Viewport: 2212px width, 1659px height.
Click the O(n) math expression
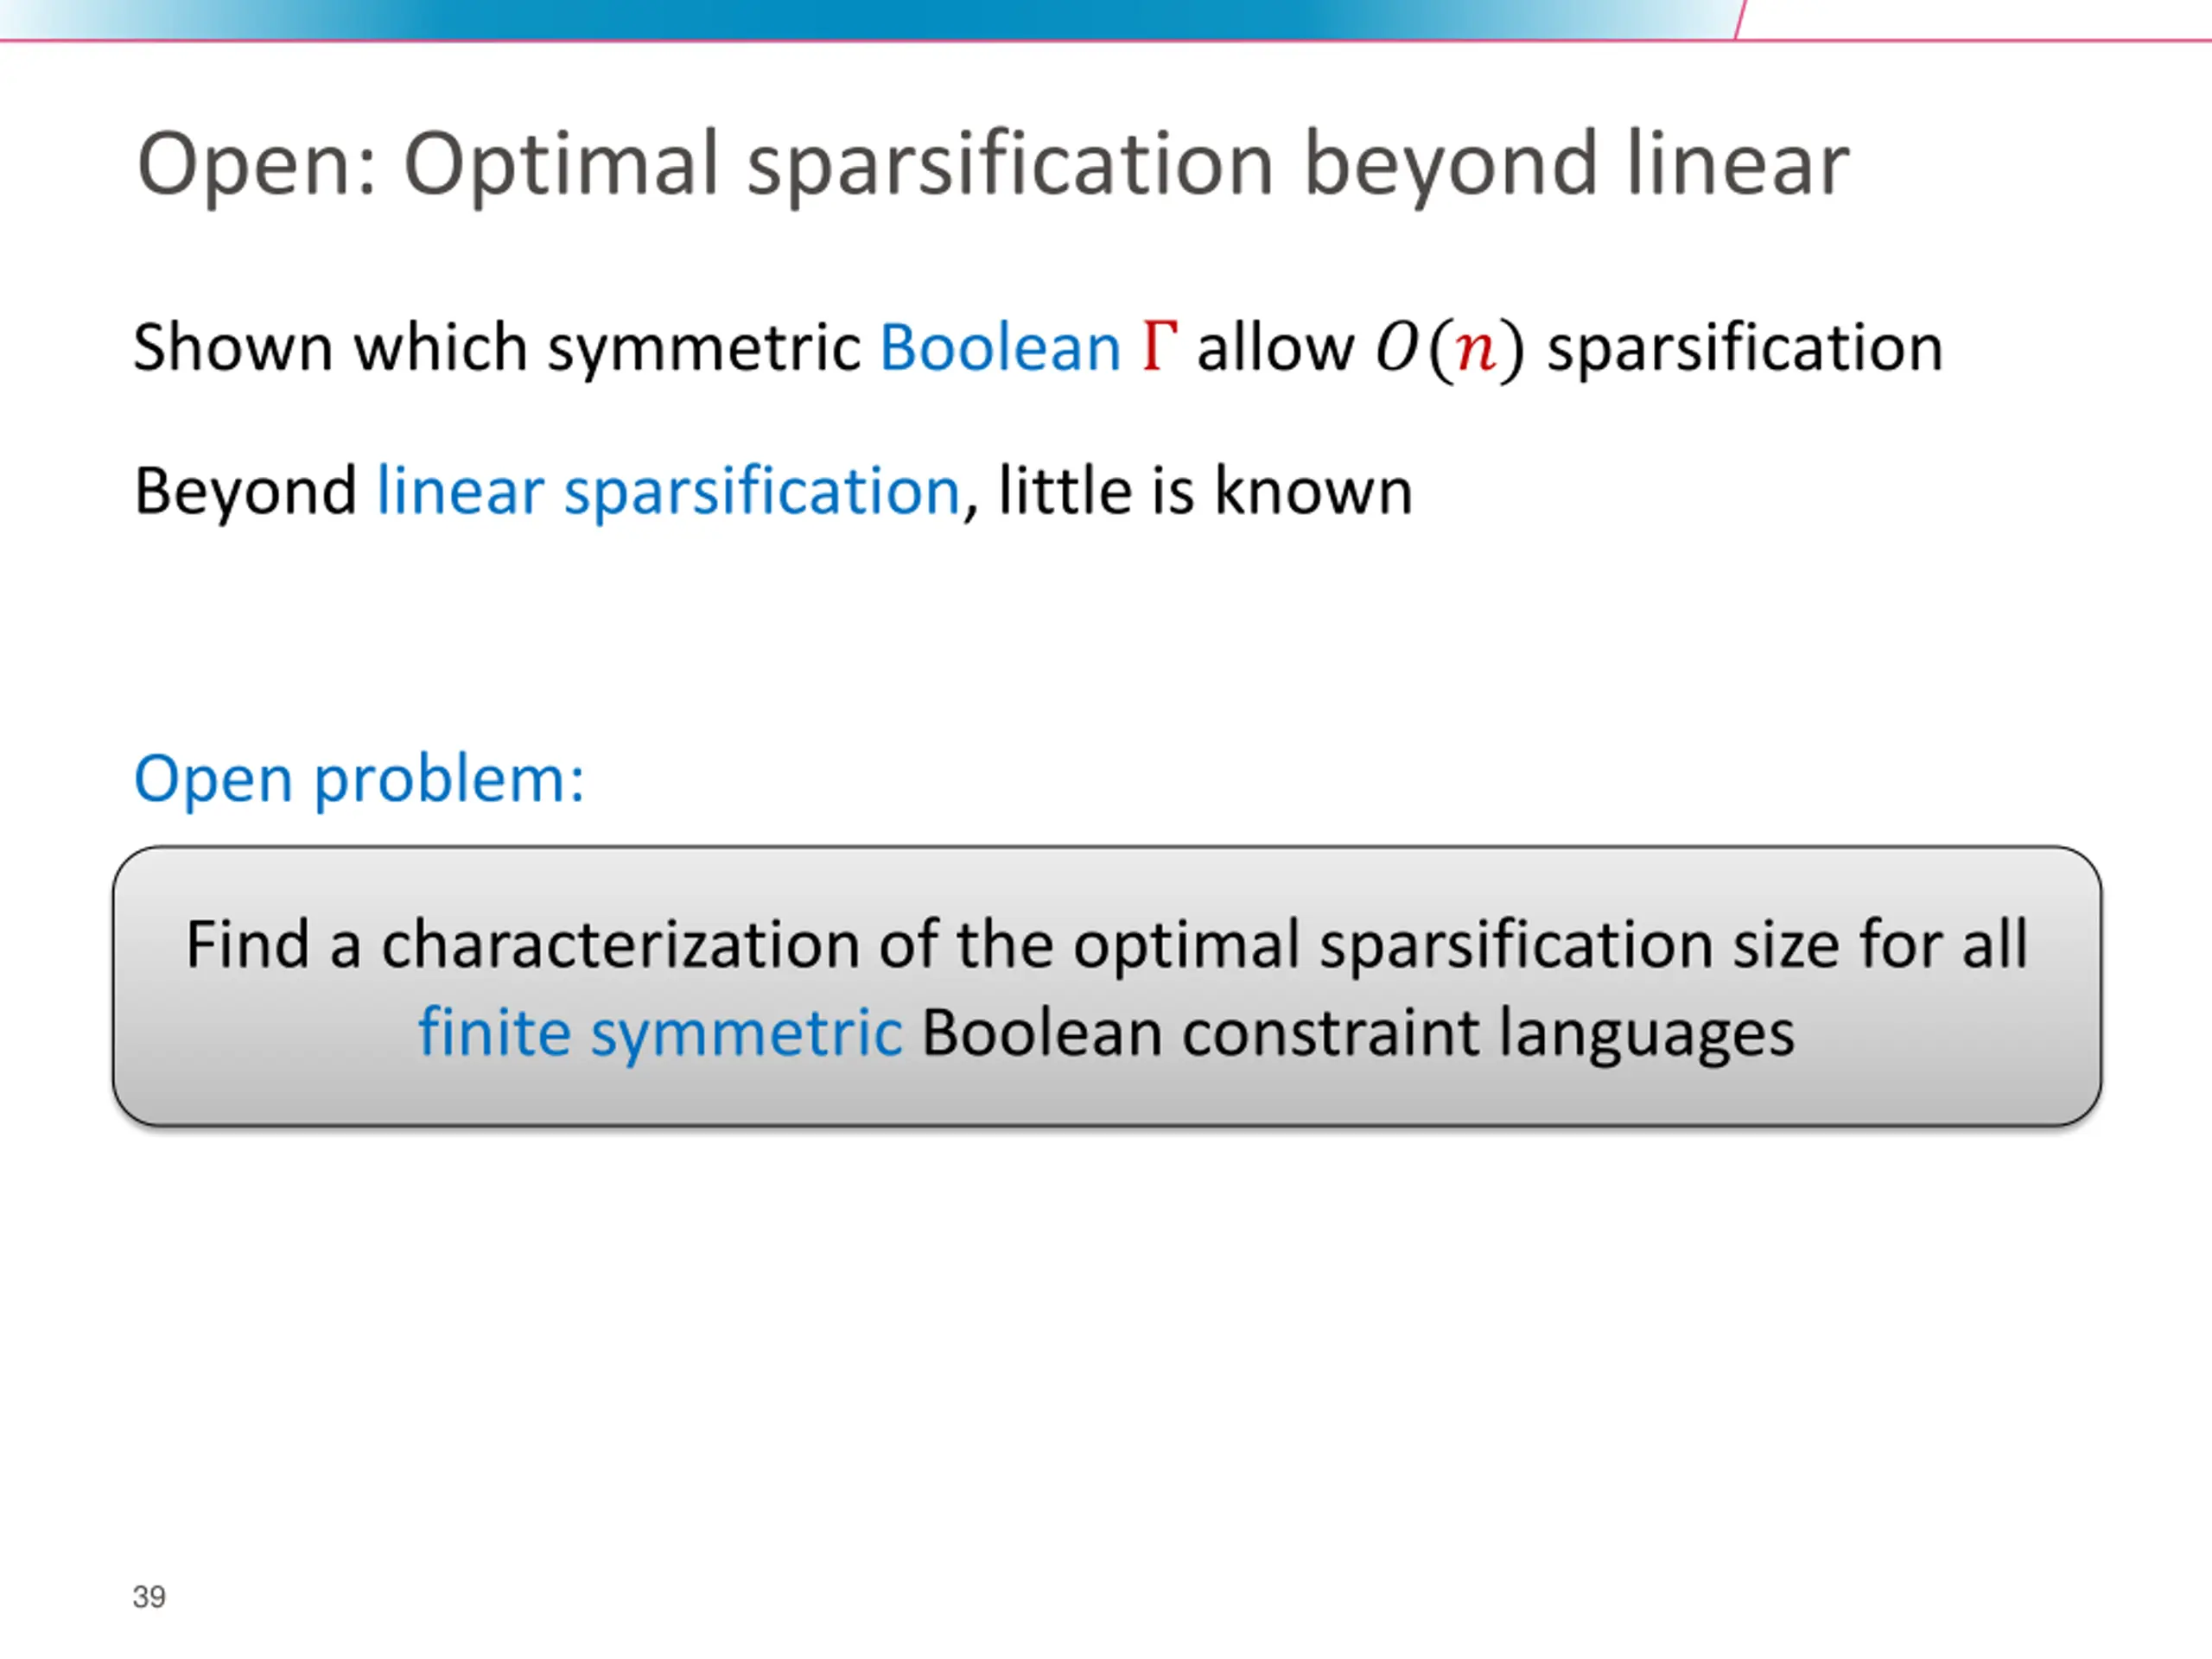(x=1450, y=349)
